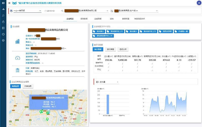Screen dimensions: 202x127
Task: Switch to the 企业画像 tab
Action: click(98, 19)
